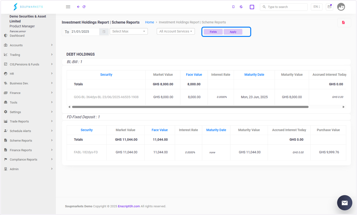Click the Accounts sidebar icon
Viewport: 357px width, 215px height.
click(x=6, y=45)
